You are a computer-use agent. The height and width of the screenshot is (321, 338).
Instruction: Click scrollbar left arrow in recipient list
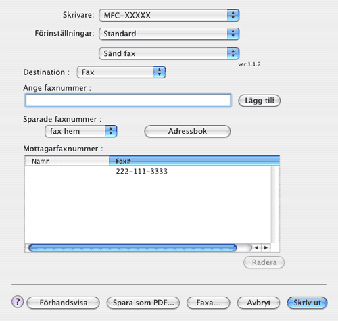pos(256,247)
